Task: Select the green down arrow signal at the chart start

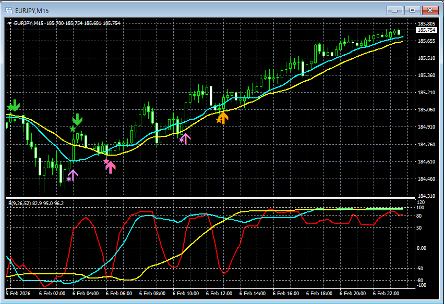Action: (14, 105)
